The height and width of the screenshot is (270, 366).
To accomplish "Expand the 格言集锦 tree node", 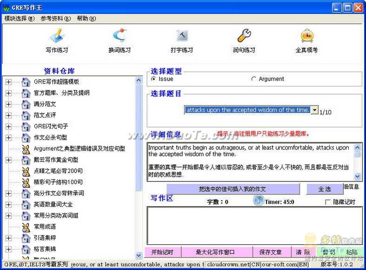I will point(8,249).
